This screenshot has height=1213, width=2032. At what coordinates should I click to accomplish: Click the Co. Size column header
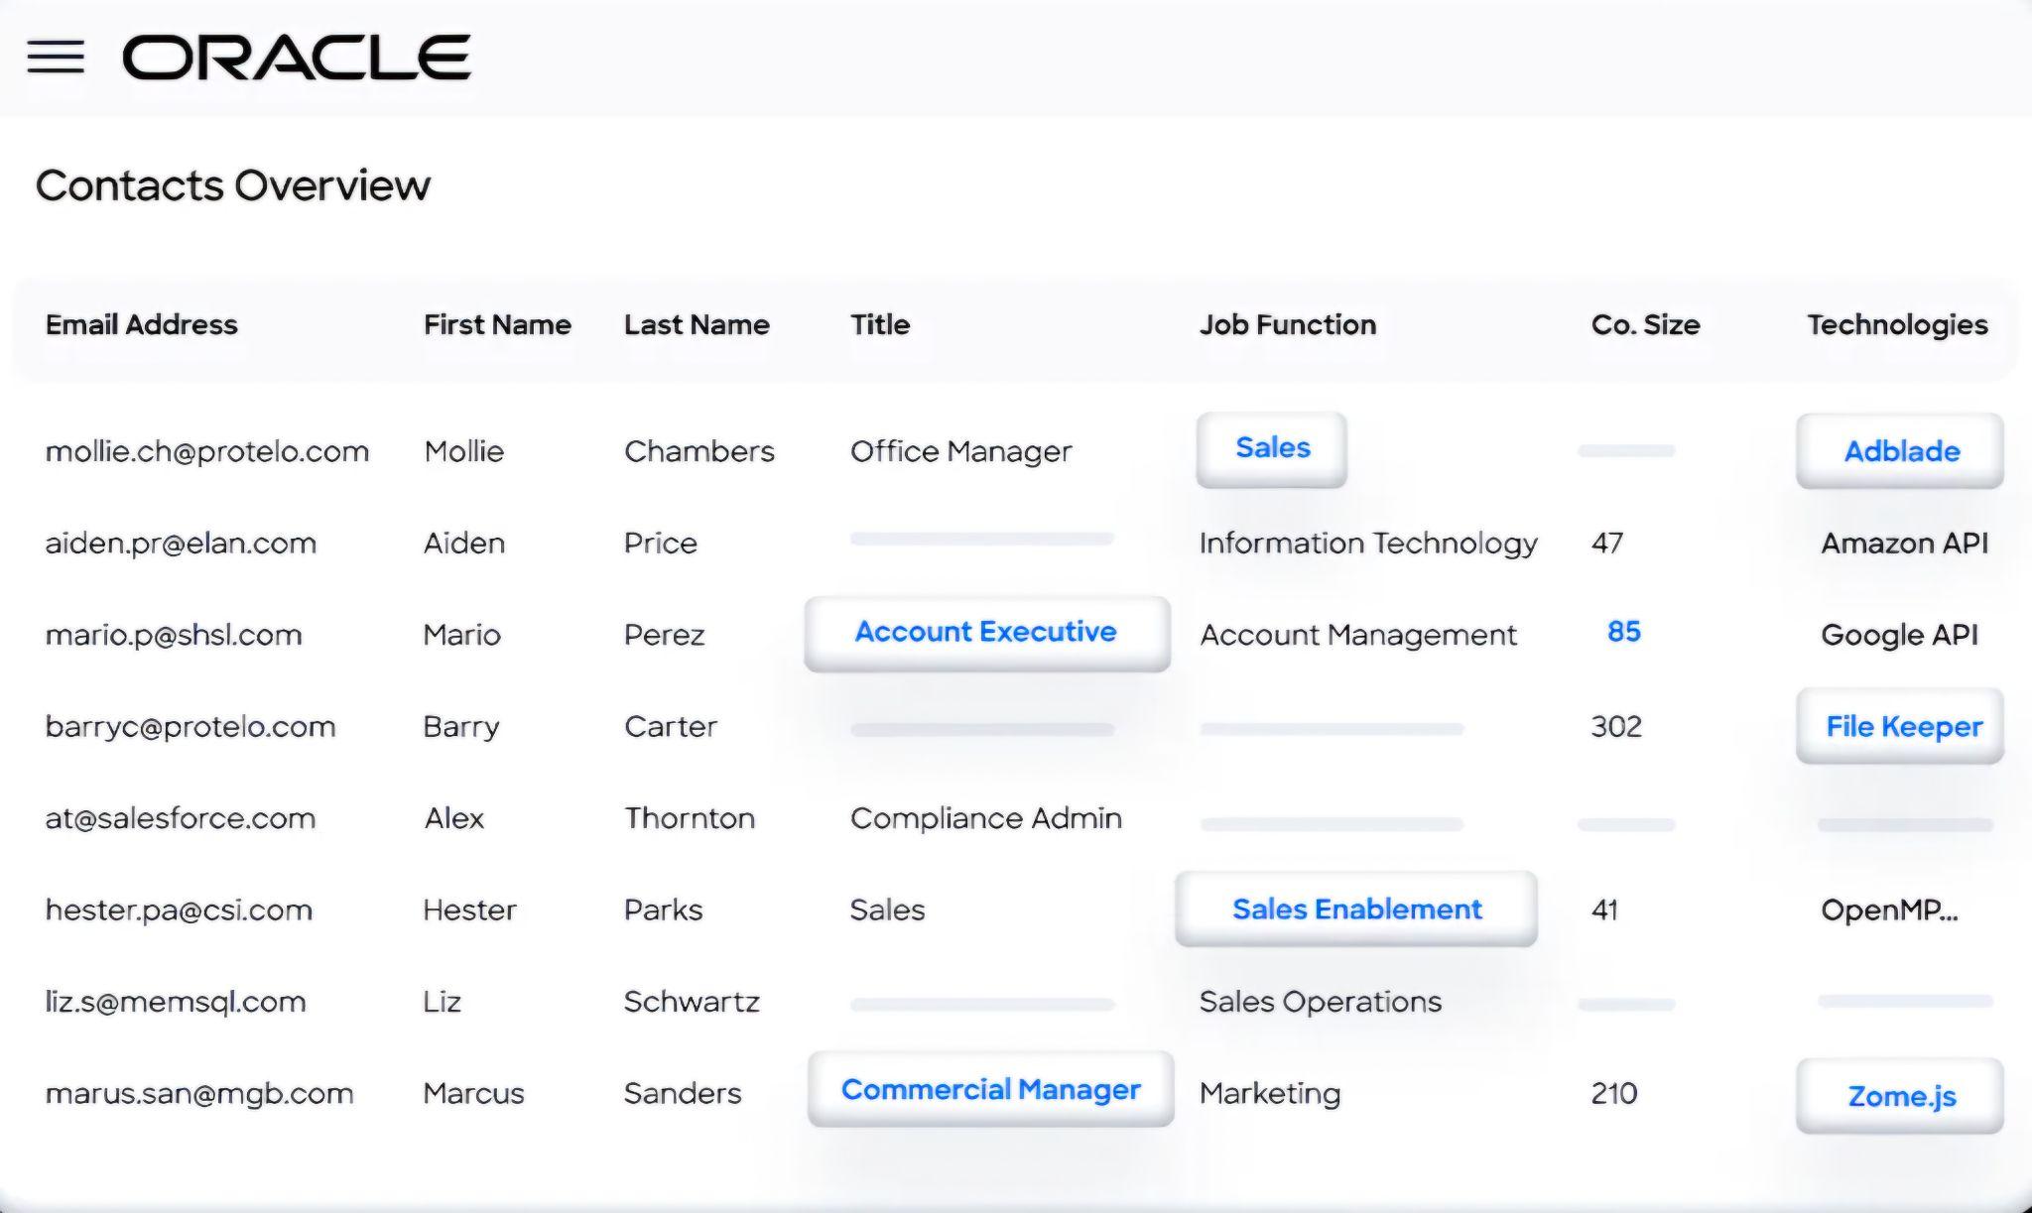click(x=1646, y=324)
